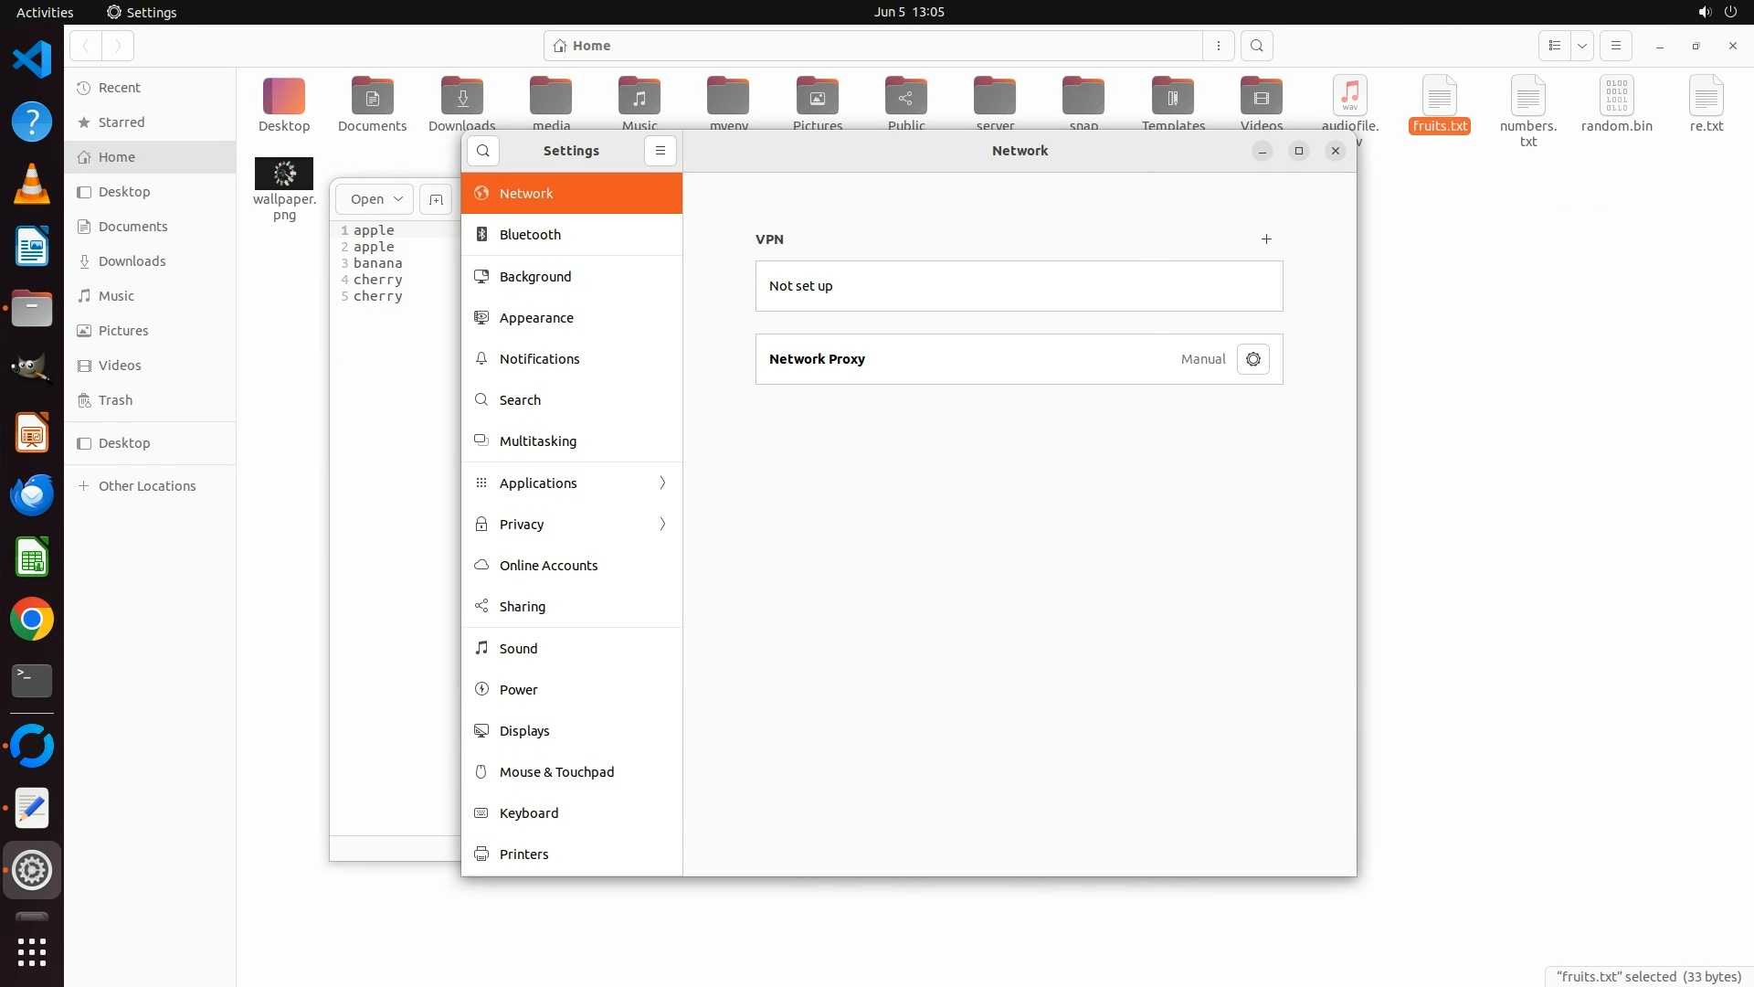Open Files path options kebab menu
The image size is (1754, 987).
point(1219,46)
